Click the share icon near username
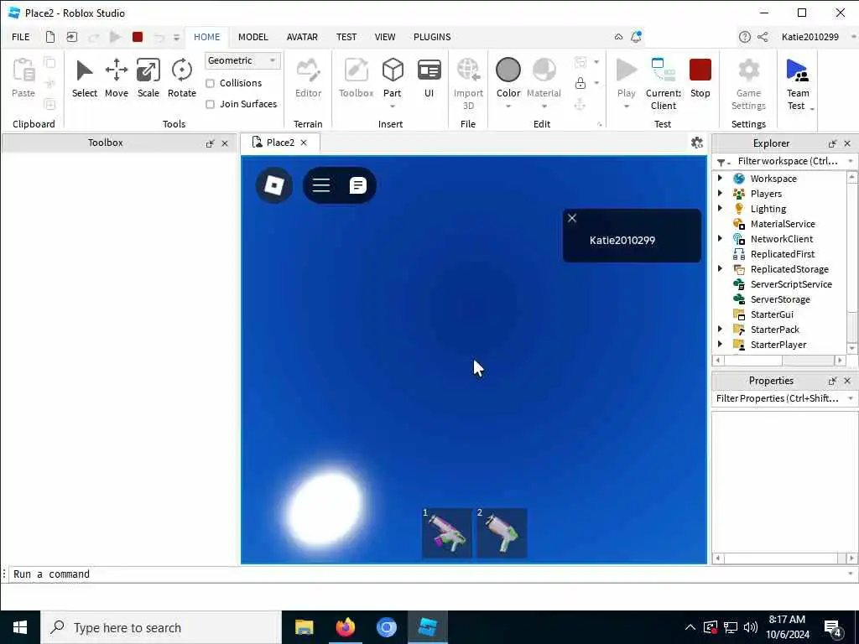The width and height of the screenshot is (859, 644). coord(762,37)
